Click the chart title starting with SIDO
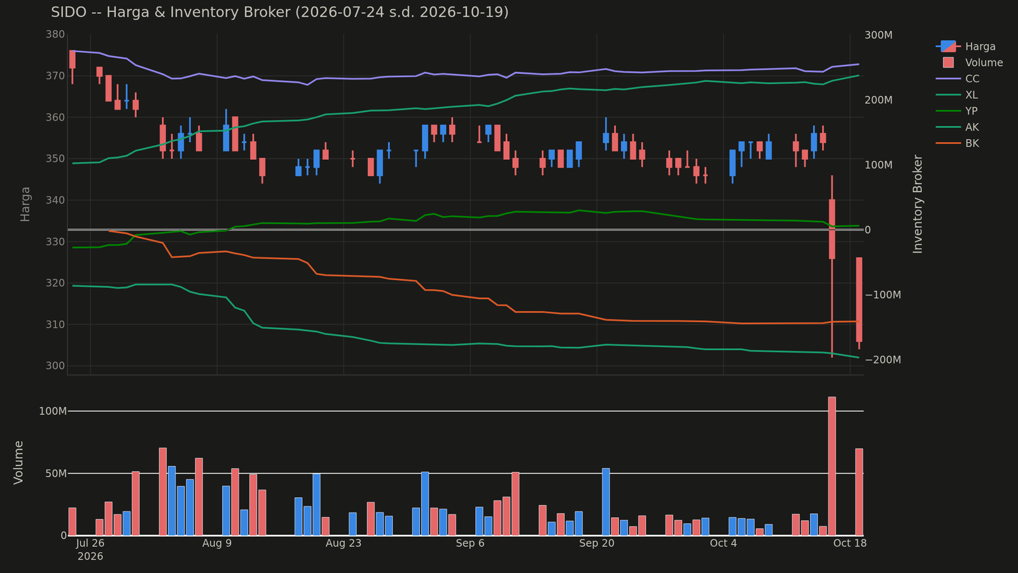The height and width of the screenshot is (573, 1018). [x=280, y=12]
